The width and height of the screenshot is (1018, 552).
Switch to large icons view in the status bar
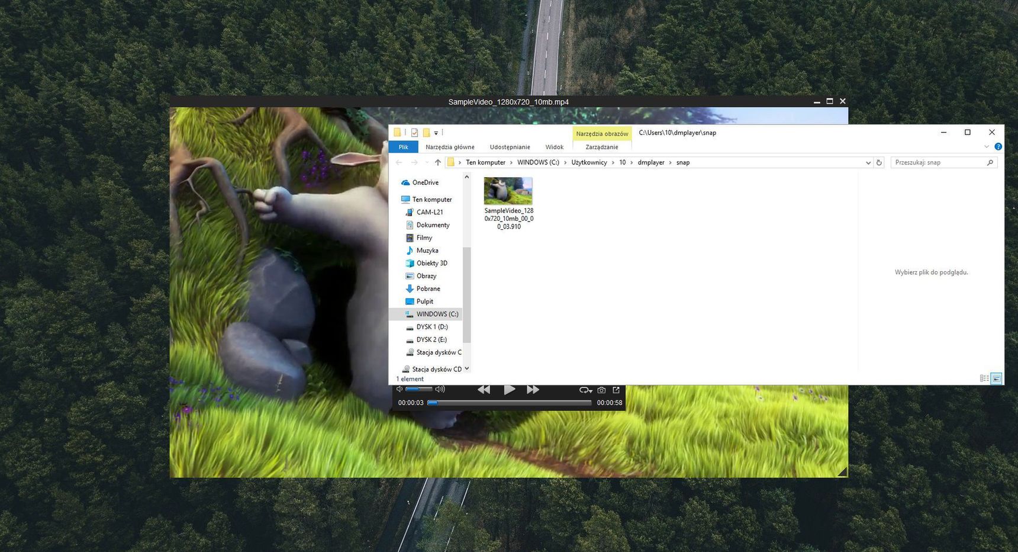click(997, 378)
